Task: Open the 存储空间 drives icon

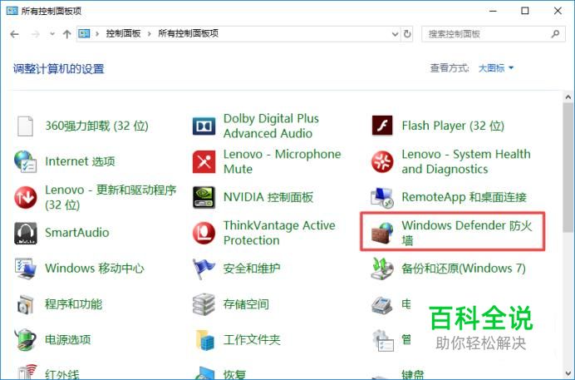Action: 204,304
